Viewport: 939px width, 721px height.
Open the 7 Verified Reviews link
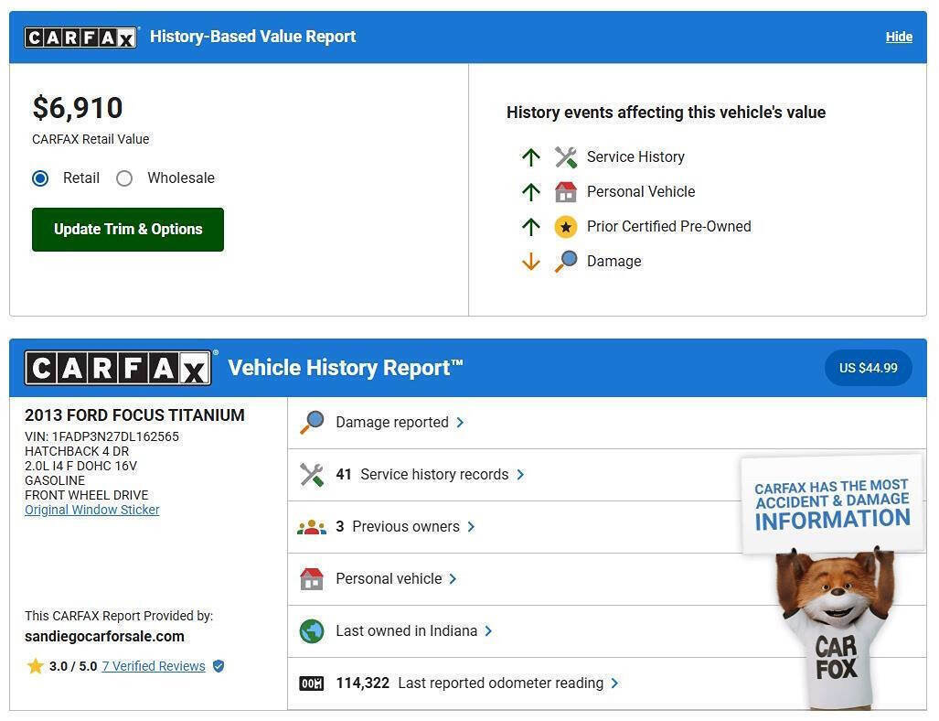tap(154, 666)
